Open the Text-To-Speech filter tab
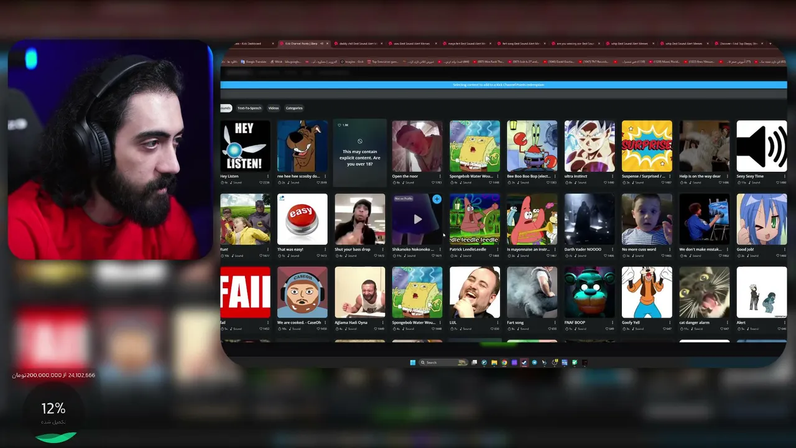 (249, 108)
